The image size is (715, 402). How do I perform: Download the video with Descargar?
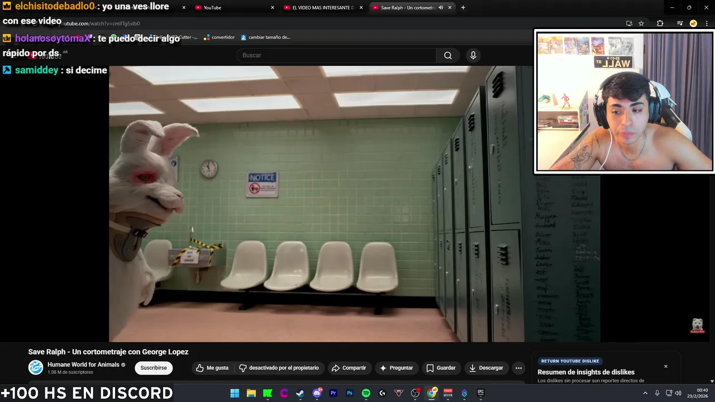[486, 368]
